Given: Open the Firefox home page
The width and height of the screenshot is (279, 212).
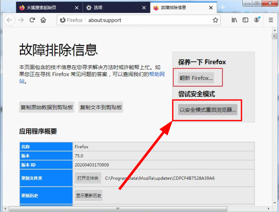Looking at the screenshot, I should click(43, 20).
